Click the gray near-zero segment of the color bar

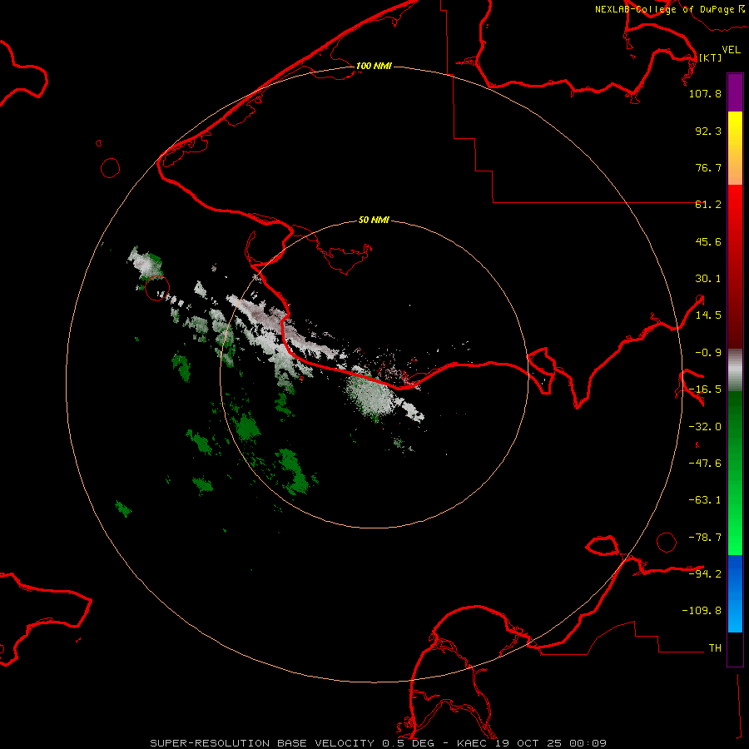pyautogui.click(x=735, y=370)
